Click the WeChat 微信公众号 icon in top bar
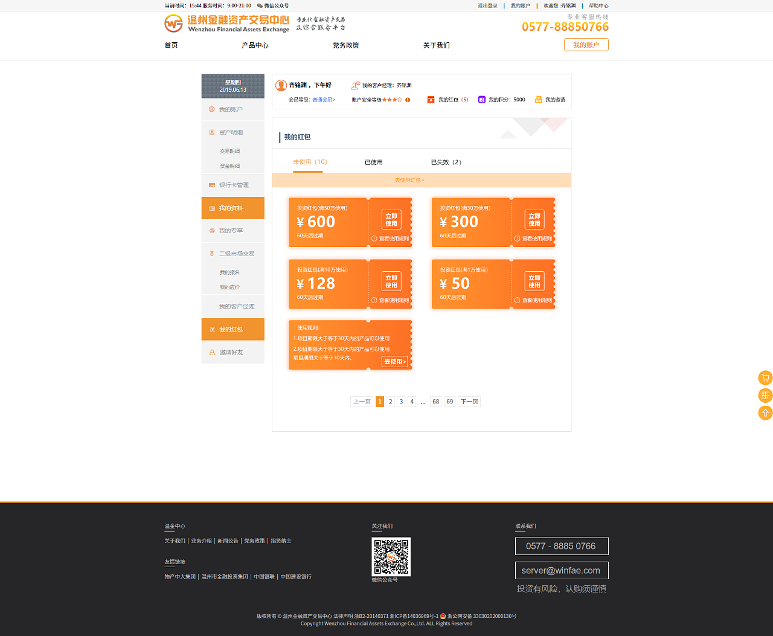Viewport: 773px width, 636px height. [260, 5]
